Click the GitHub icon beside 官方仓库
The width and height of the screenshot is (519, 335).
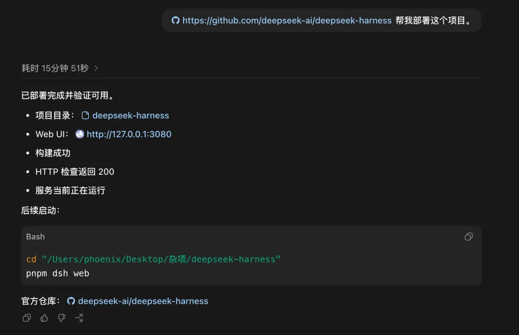[x=71, y=301]
